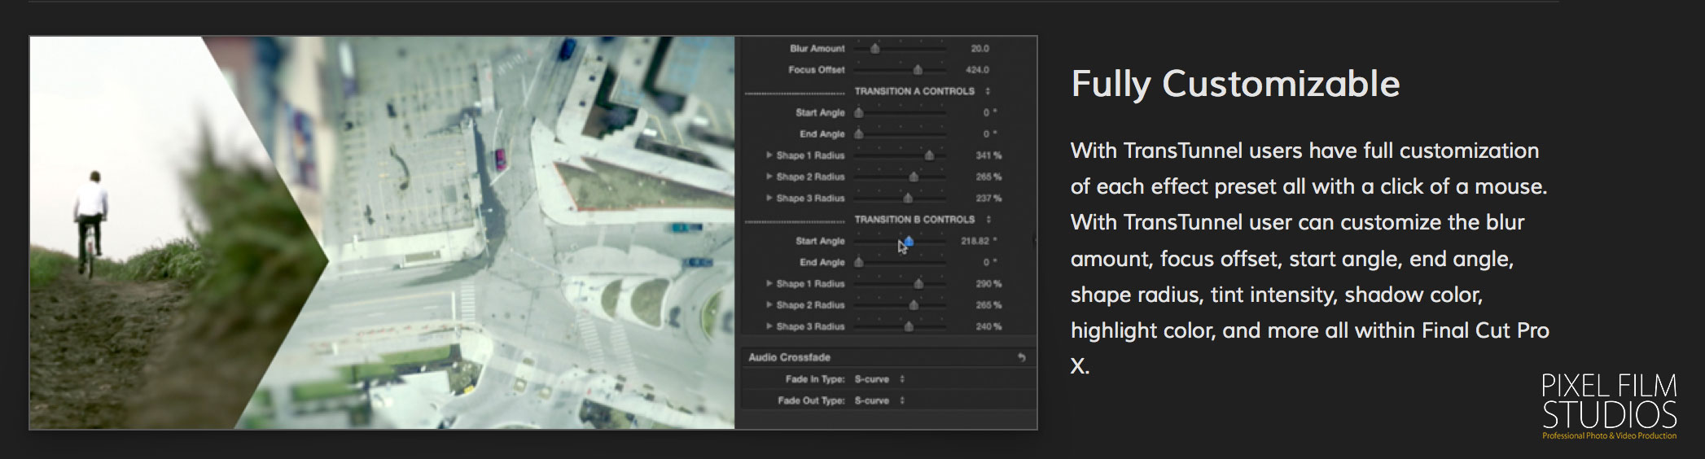Viewport: 1705px width, 459px height.
Task: Open the Transition A Controls popup arrows
Action: [988, 91]
